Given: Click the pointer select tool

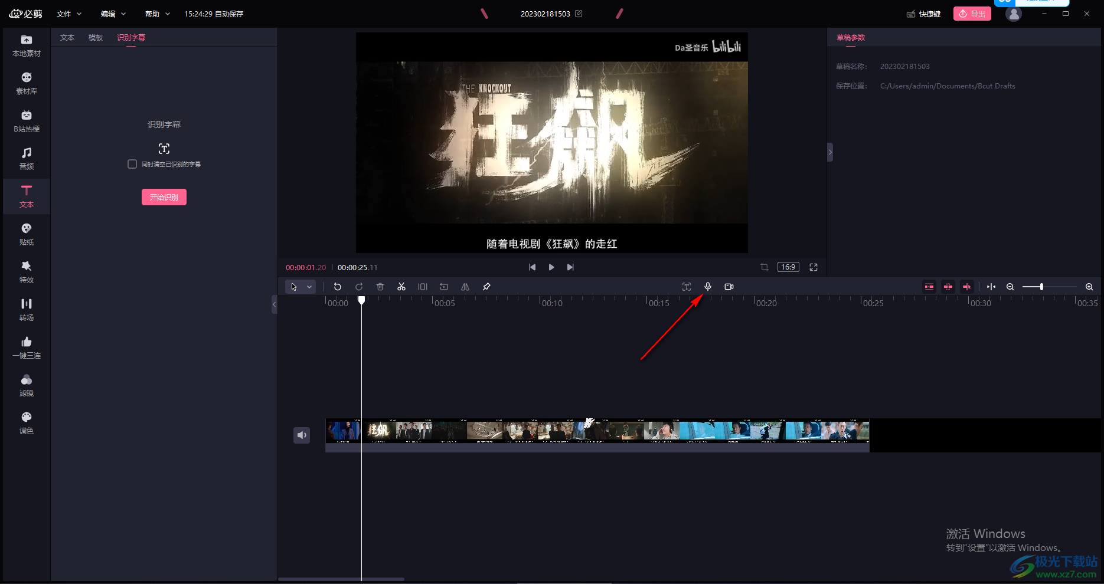Looking at the screenshot, I should pyautogui.click(x=294, y=287).
